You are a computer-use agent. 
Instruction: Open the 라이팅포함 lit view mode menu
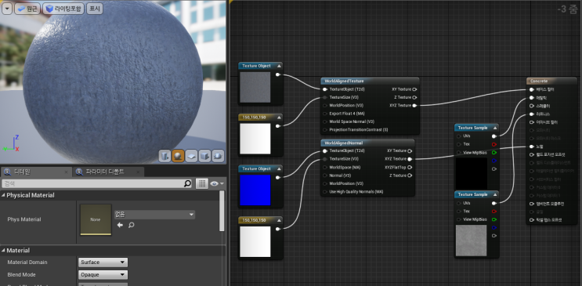(x=63, y=9)
